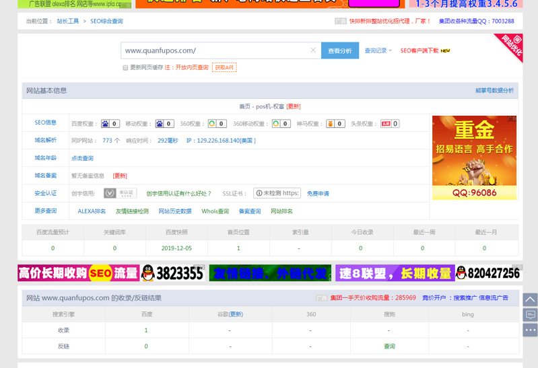This screenshot has height=368, width=538.
Task: Click the red 网站优化 corner ribbon
Action: pyautogui.click(x=512, y=46)
